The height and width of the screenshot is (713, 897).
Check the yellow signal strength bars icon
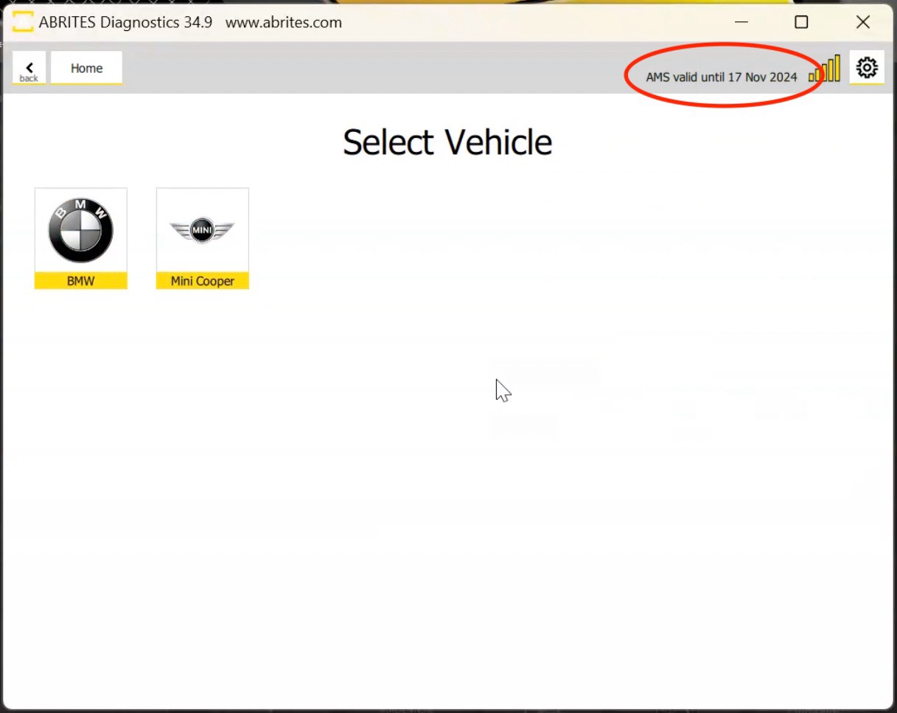coord(825,69)
